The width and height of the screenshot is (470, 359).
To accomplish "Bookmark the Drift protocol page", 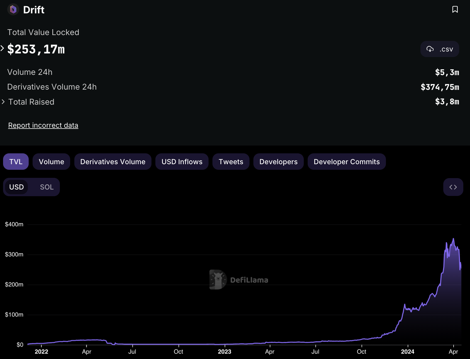I will pos(455,9).
